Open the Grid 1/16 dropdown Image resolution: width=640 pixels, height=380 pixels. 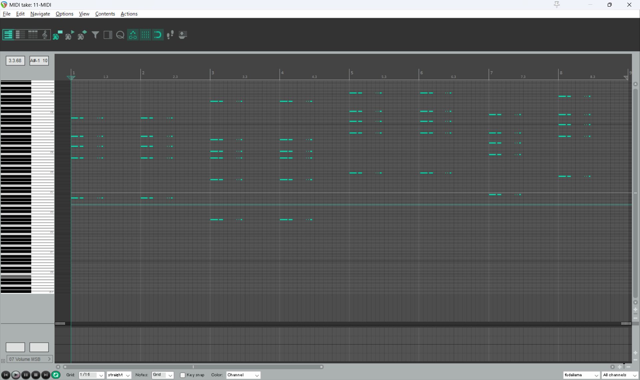coord(92,375)
